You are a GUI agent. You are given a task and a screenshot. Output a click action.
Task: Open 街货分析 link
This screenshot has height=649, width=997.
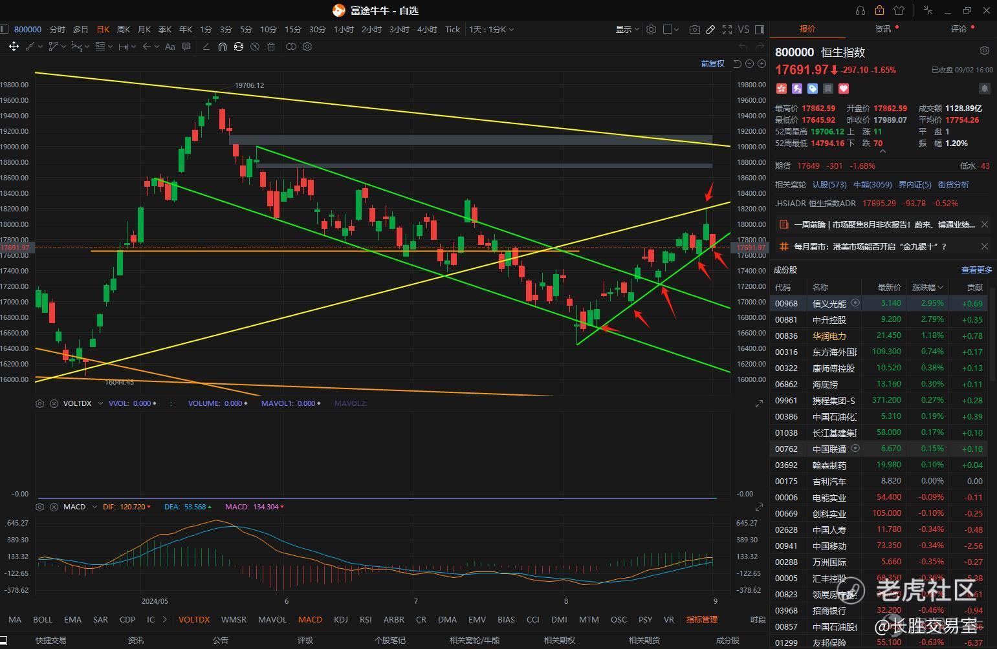click(x=954, y=184)
